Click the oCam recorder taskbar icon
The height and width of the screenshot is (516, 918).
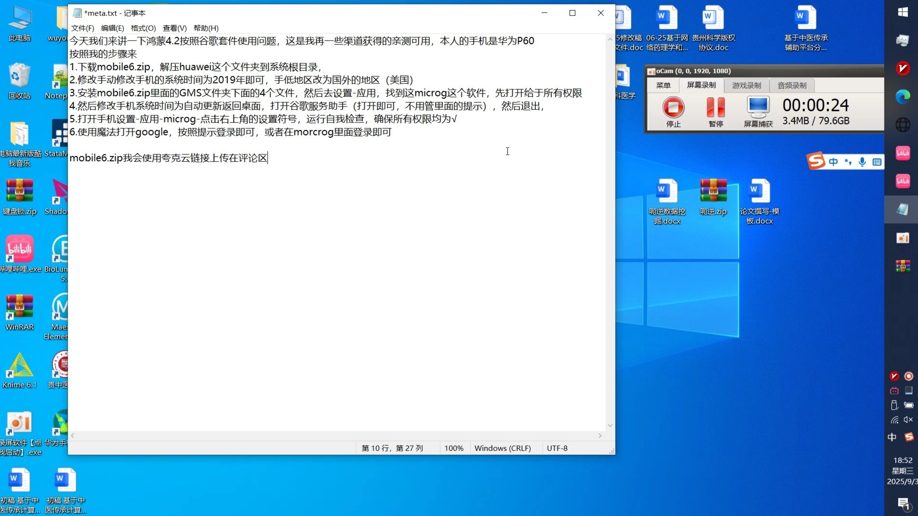click(903, 238)
